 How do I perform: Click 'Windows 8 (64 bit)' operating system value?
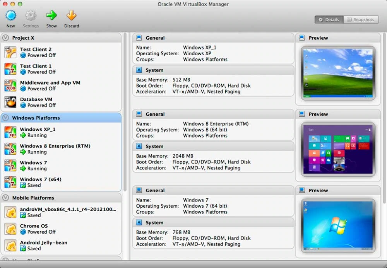pyautogui.click(x=205, y=130)
